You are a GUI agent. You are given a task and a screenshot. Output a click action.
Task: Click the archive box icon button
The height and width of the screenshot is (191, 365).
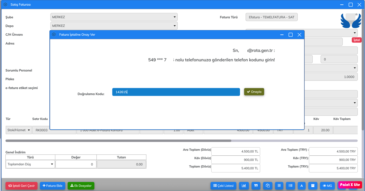point(313,186)
